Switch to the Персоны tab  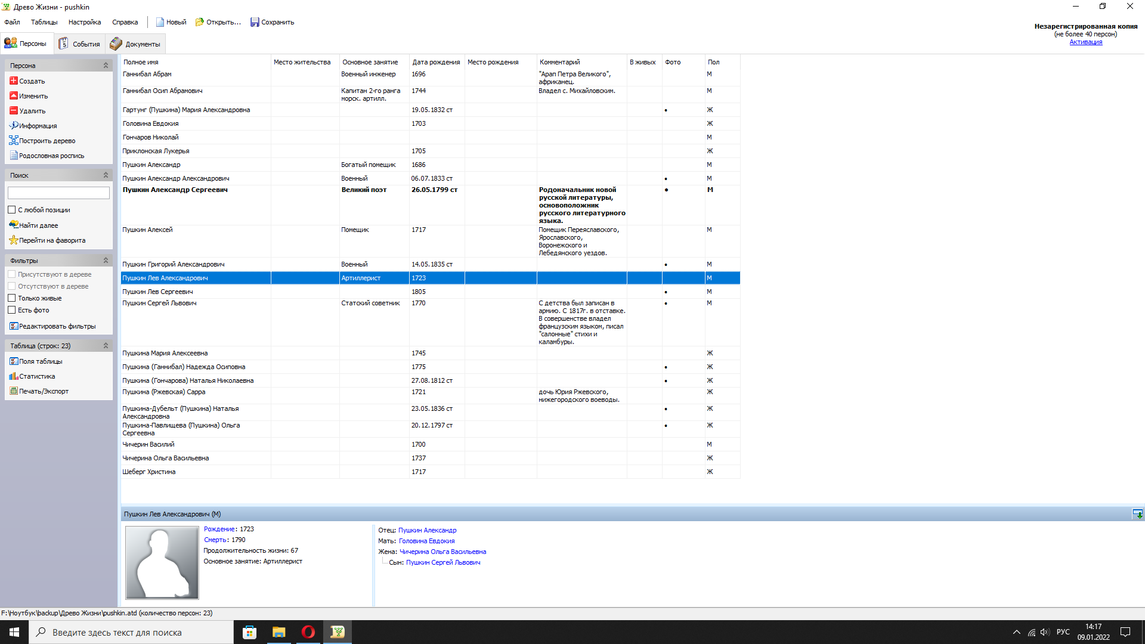[x=26, y=44]
